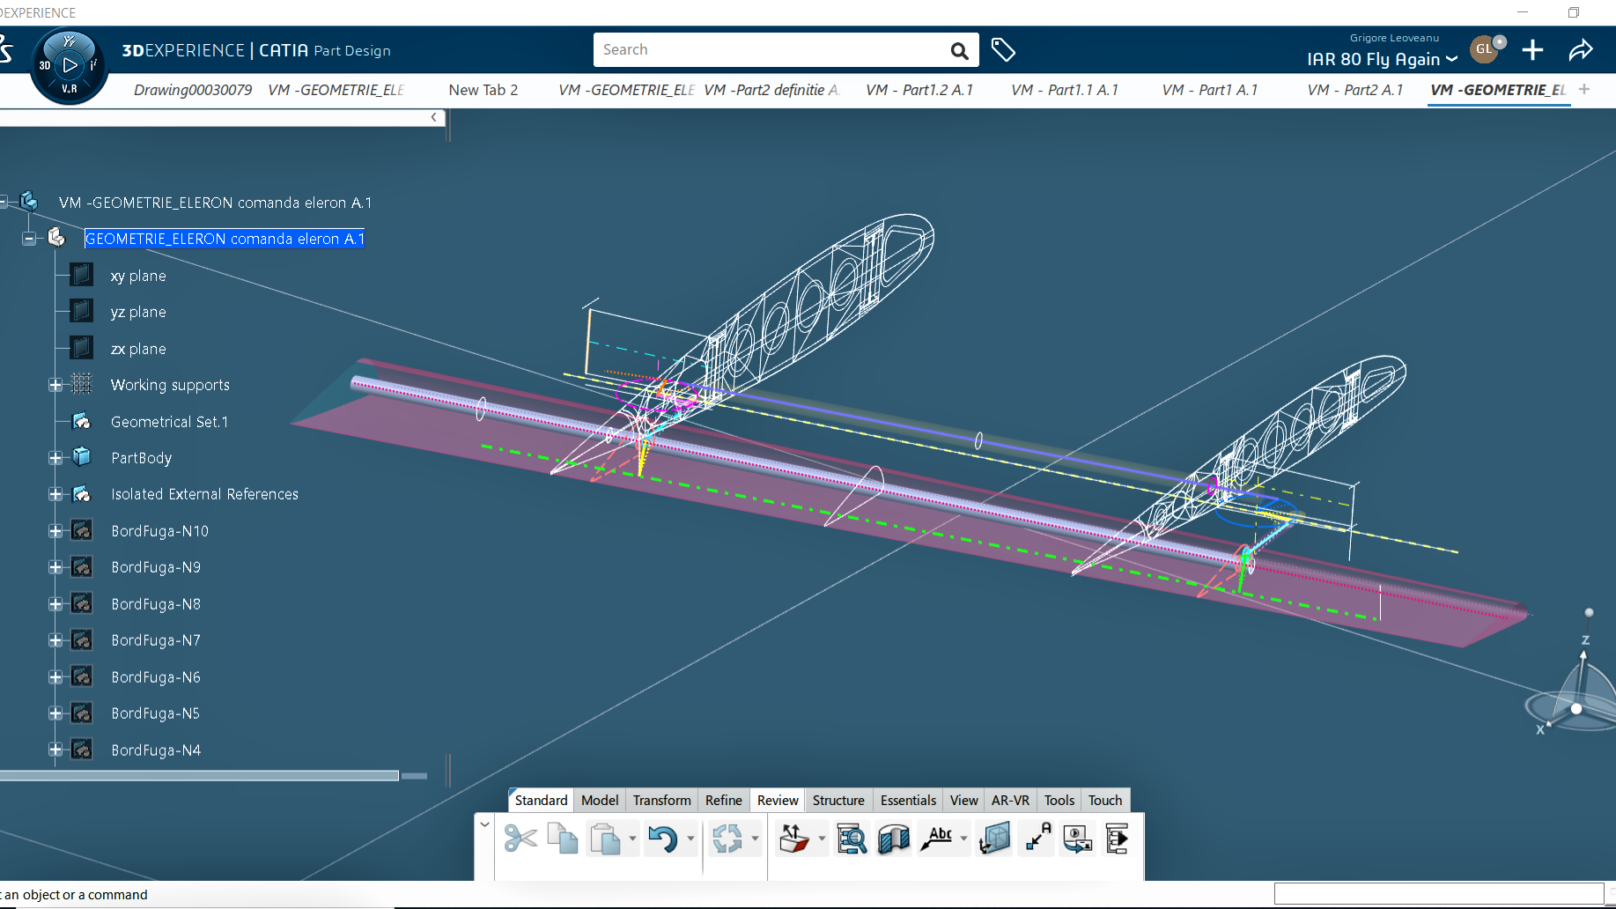Switch to the Transform toolbar tab

[x=661, y=800]
